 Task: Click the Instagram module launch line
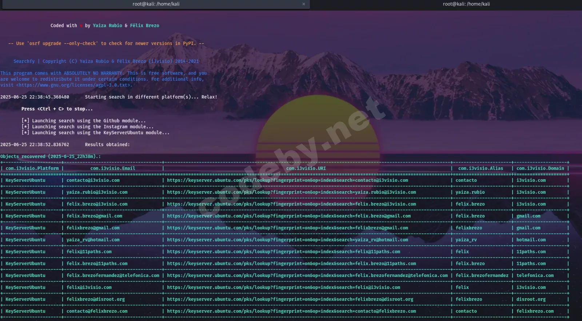point(88,127)
